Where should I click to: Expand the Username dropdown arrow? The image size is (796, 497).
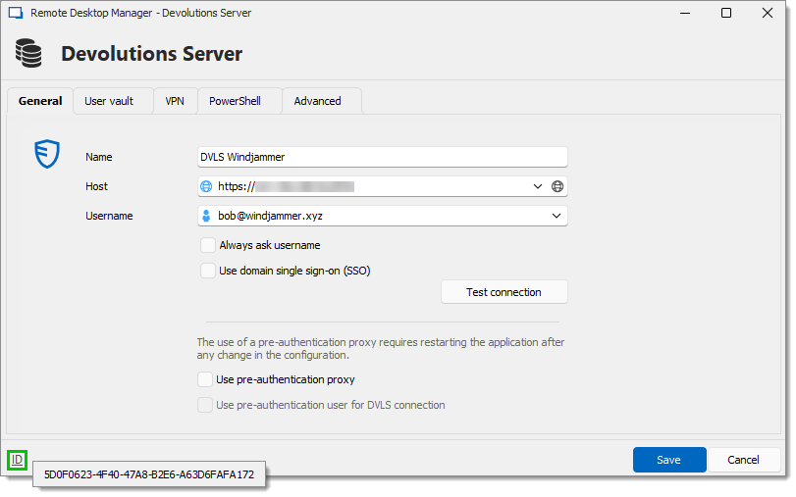557,216
